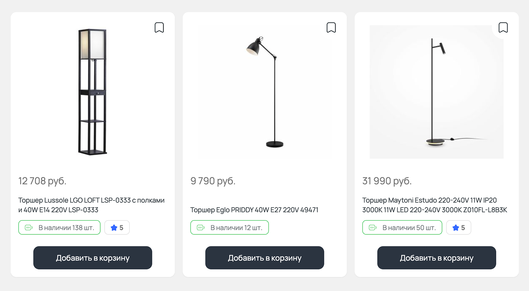Click the 31 990 руб. price
The image size is (529, 291).
[x=387, y=181]
